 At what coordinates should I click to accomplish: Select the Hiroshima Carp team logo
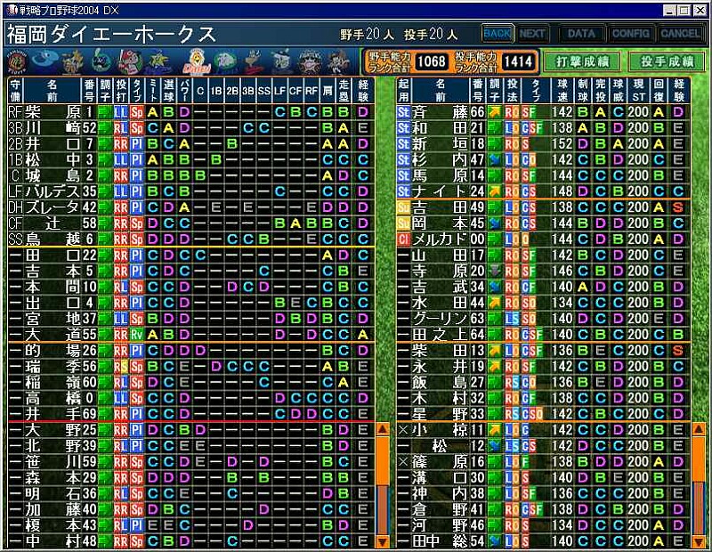click(x=130, y=61)
